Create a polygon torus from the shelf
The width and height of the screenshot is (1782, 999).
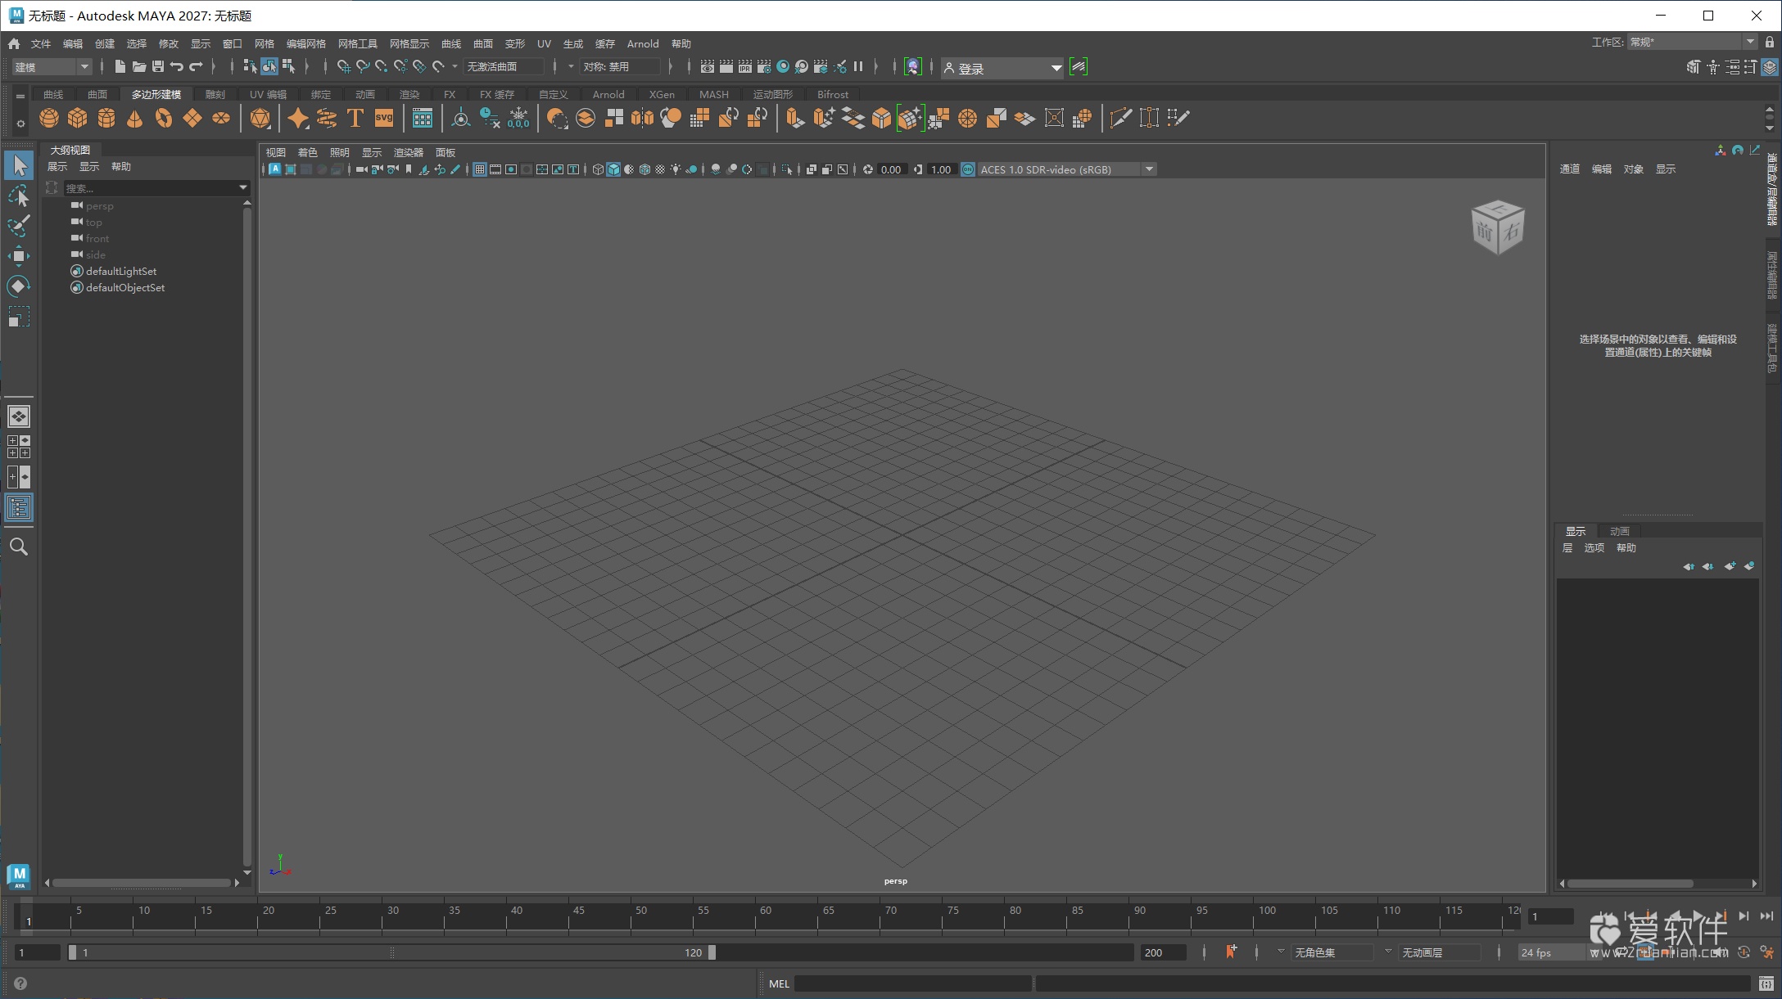[x=162, y=119]
